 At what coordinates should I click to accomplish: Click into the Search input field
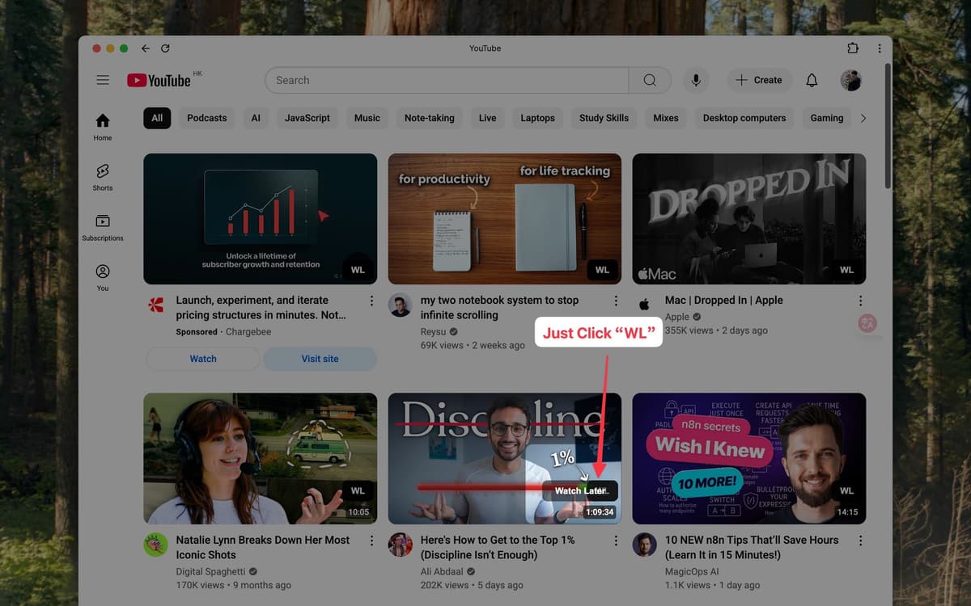[x=445, y=80]
